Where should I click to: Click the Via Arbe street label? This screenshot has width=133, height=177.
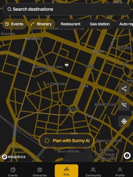point(112,42)
